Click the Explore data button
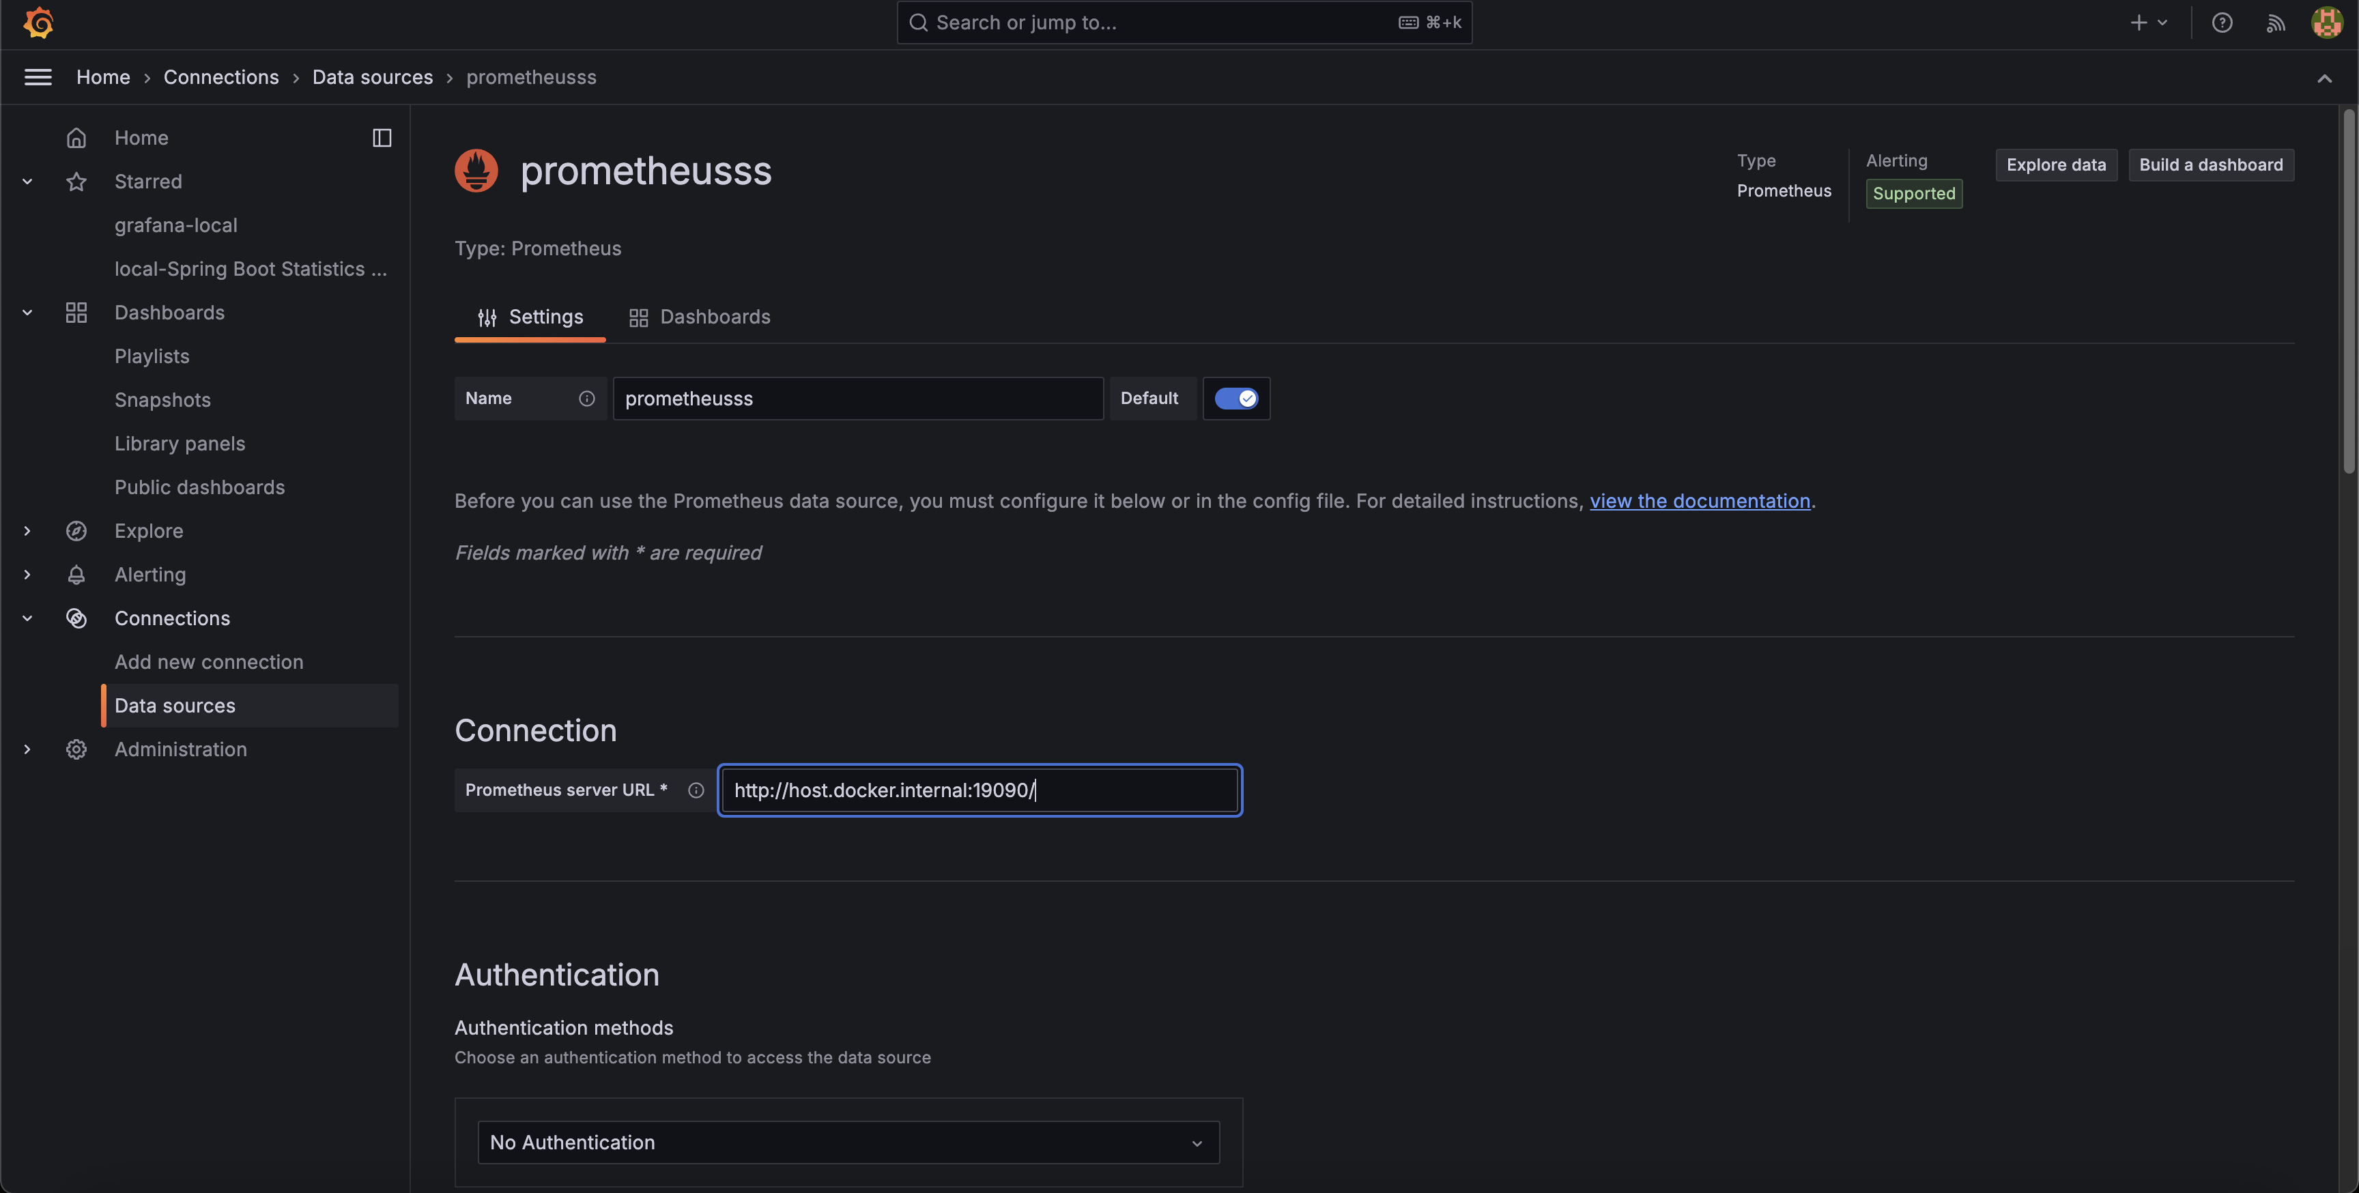The width and height of the screenshot is (2359, 1193). click(2056, 164)
